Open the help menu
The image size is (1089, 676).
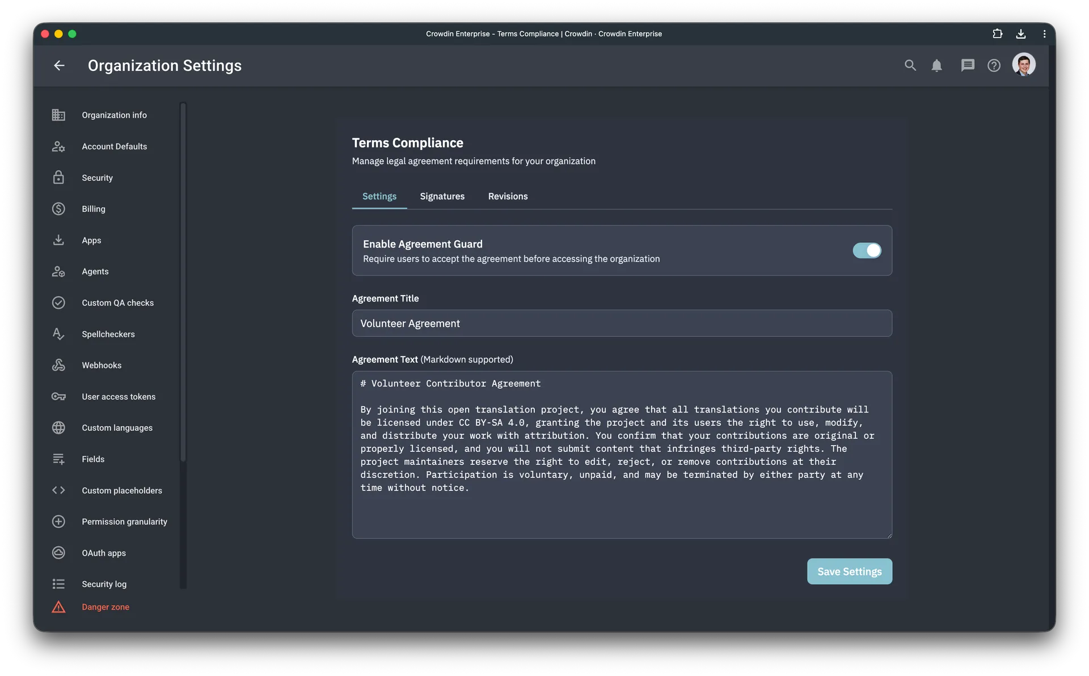994,65
